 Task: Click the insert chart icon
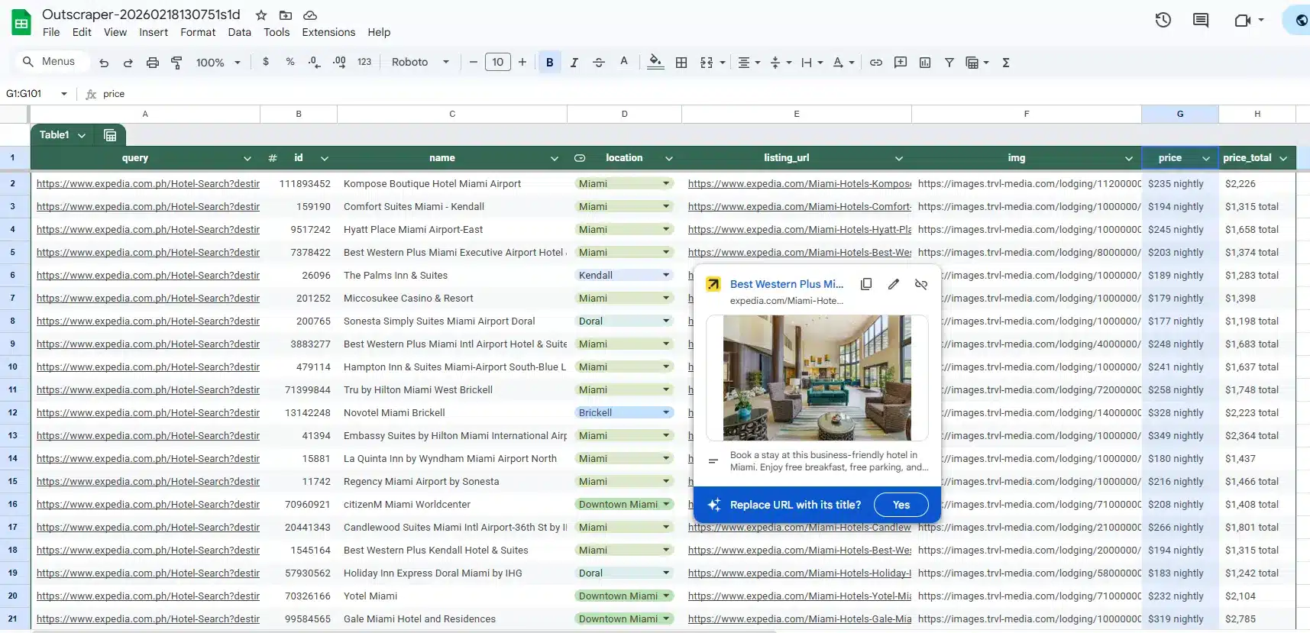(x=925, y=63)
